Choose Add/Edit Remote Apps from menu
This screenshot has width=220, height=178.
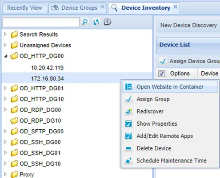[x=170, y=136]
